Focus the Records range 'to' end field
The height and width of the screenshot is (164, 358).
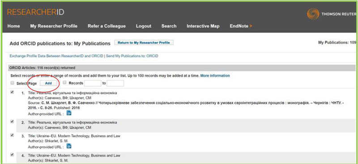pyautogui.click(x=115, y=83)
